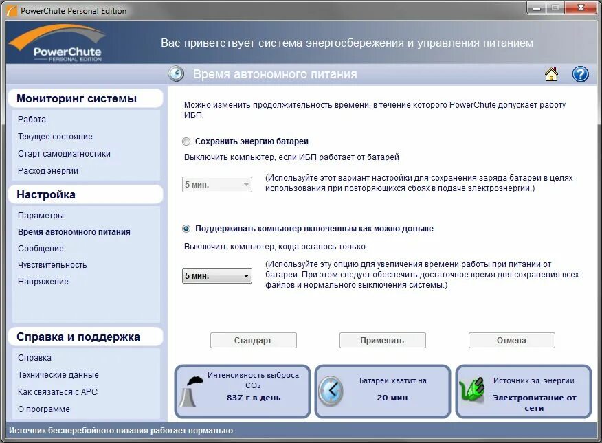This screenshot has width=602, height=443.
Task: Open 'Сообщение' settings
Action: [41, 249]
